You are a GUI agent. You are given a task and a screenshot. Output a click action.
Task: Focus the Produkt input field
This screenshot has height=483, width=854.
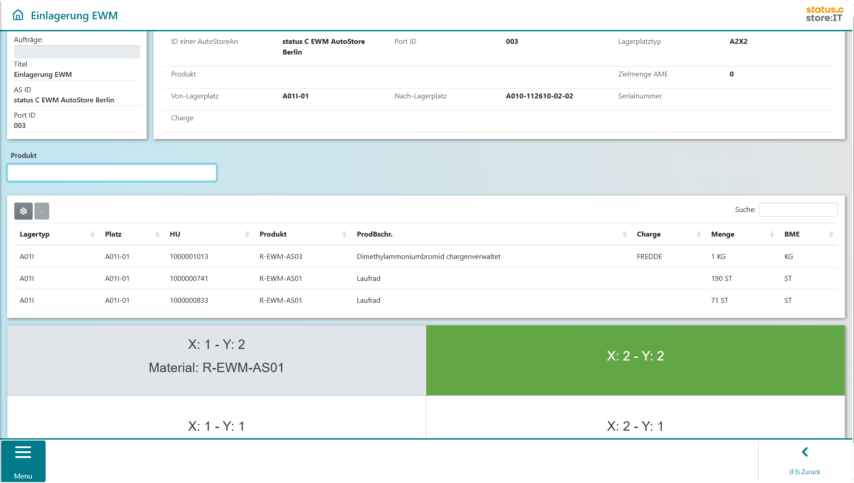point(112,173)
